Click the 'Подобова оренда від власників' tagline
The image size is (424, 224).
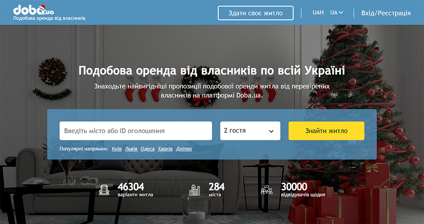point(49,18)
